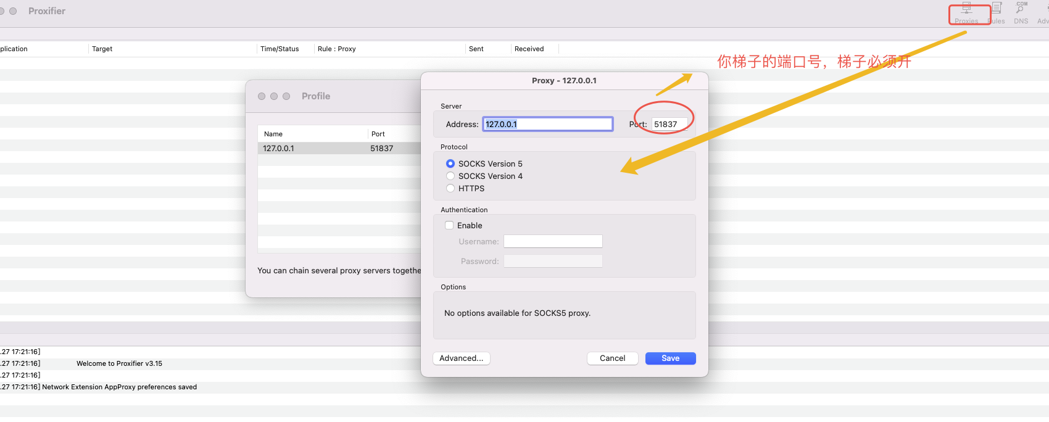Choose HTTPS protocol option
1049x422 pixels.
coord(450,188)
